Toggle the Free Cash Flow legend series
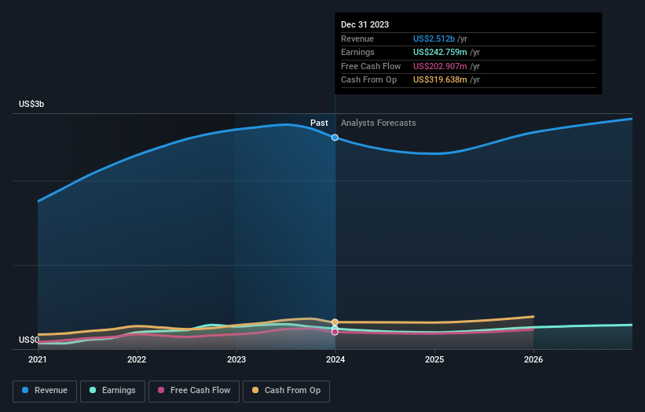The width and height of the screenshot is (645, 412). (x=194, y=391)
